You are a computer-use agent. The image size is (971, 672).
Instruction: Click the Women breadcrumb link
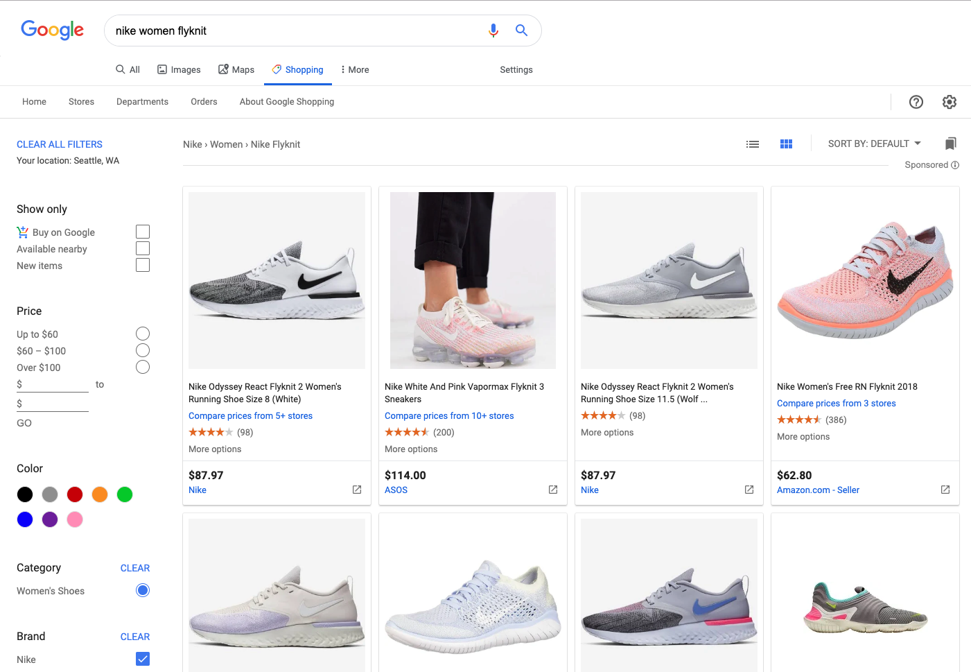point(227,144)
